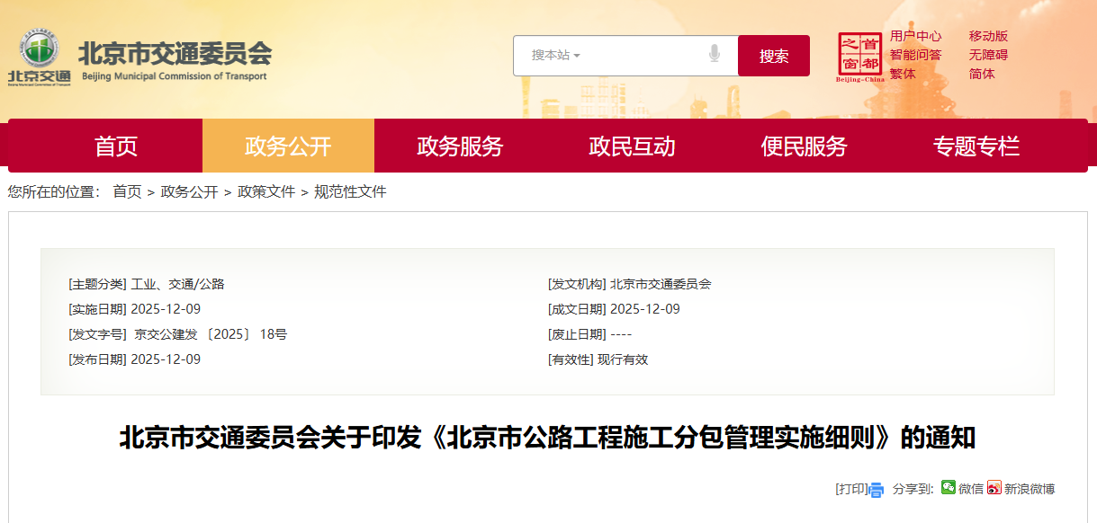Click the 北京市交通委员会 site logo

(x=144, y=58)
